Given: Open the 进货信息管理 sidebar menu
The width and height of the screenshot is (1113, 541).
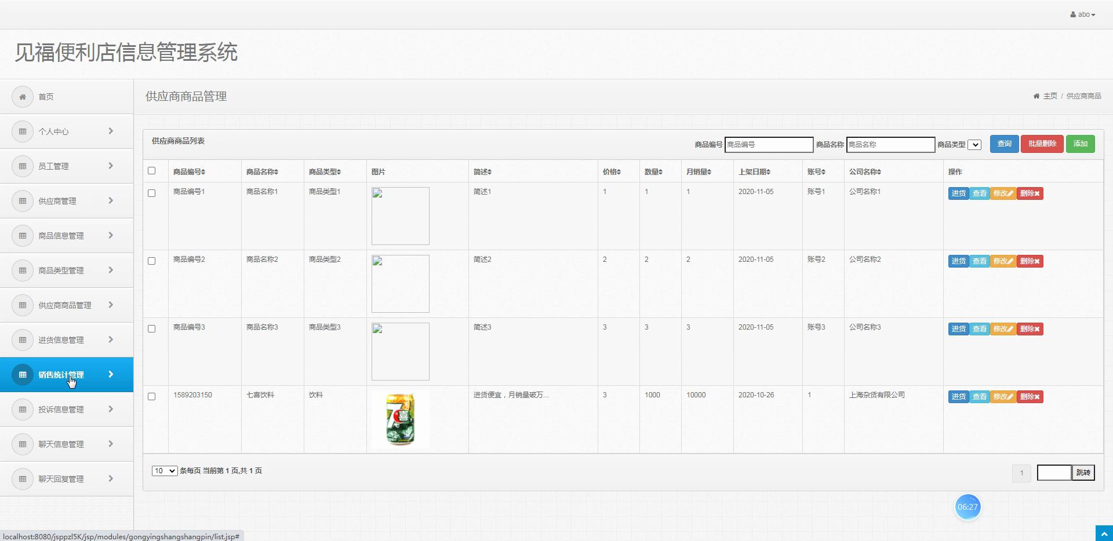Looking at the screenshot, I should point(67,340).
